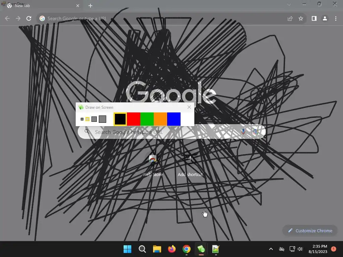
Task: Pick the red color swatch
Action: click(x=133, y=119)
